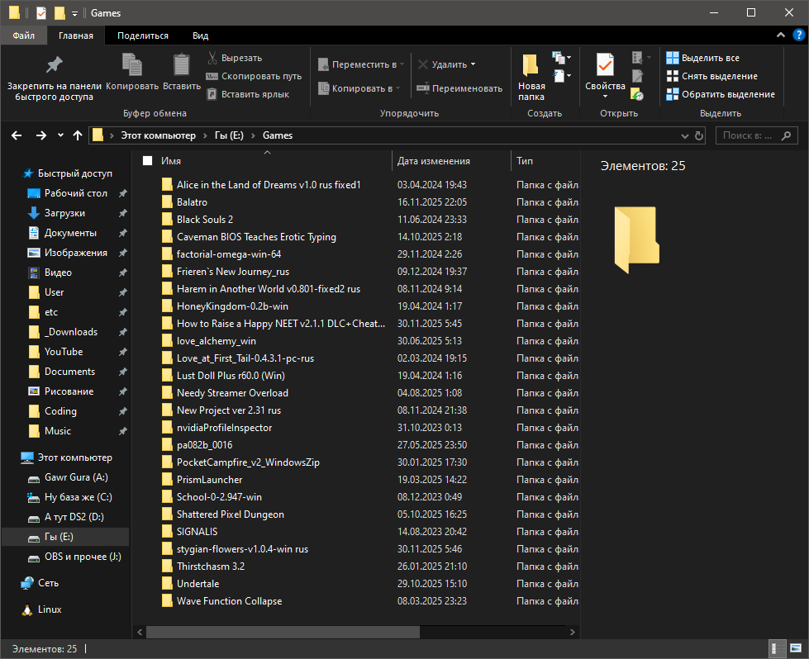Click the Paste clipboard icon
Viewport: 809px width, 659px height.
coord(182,65)
